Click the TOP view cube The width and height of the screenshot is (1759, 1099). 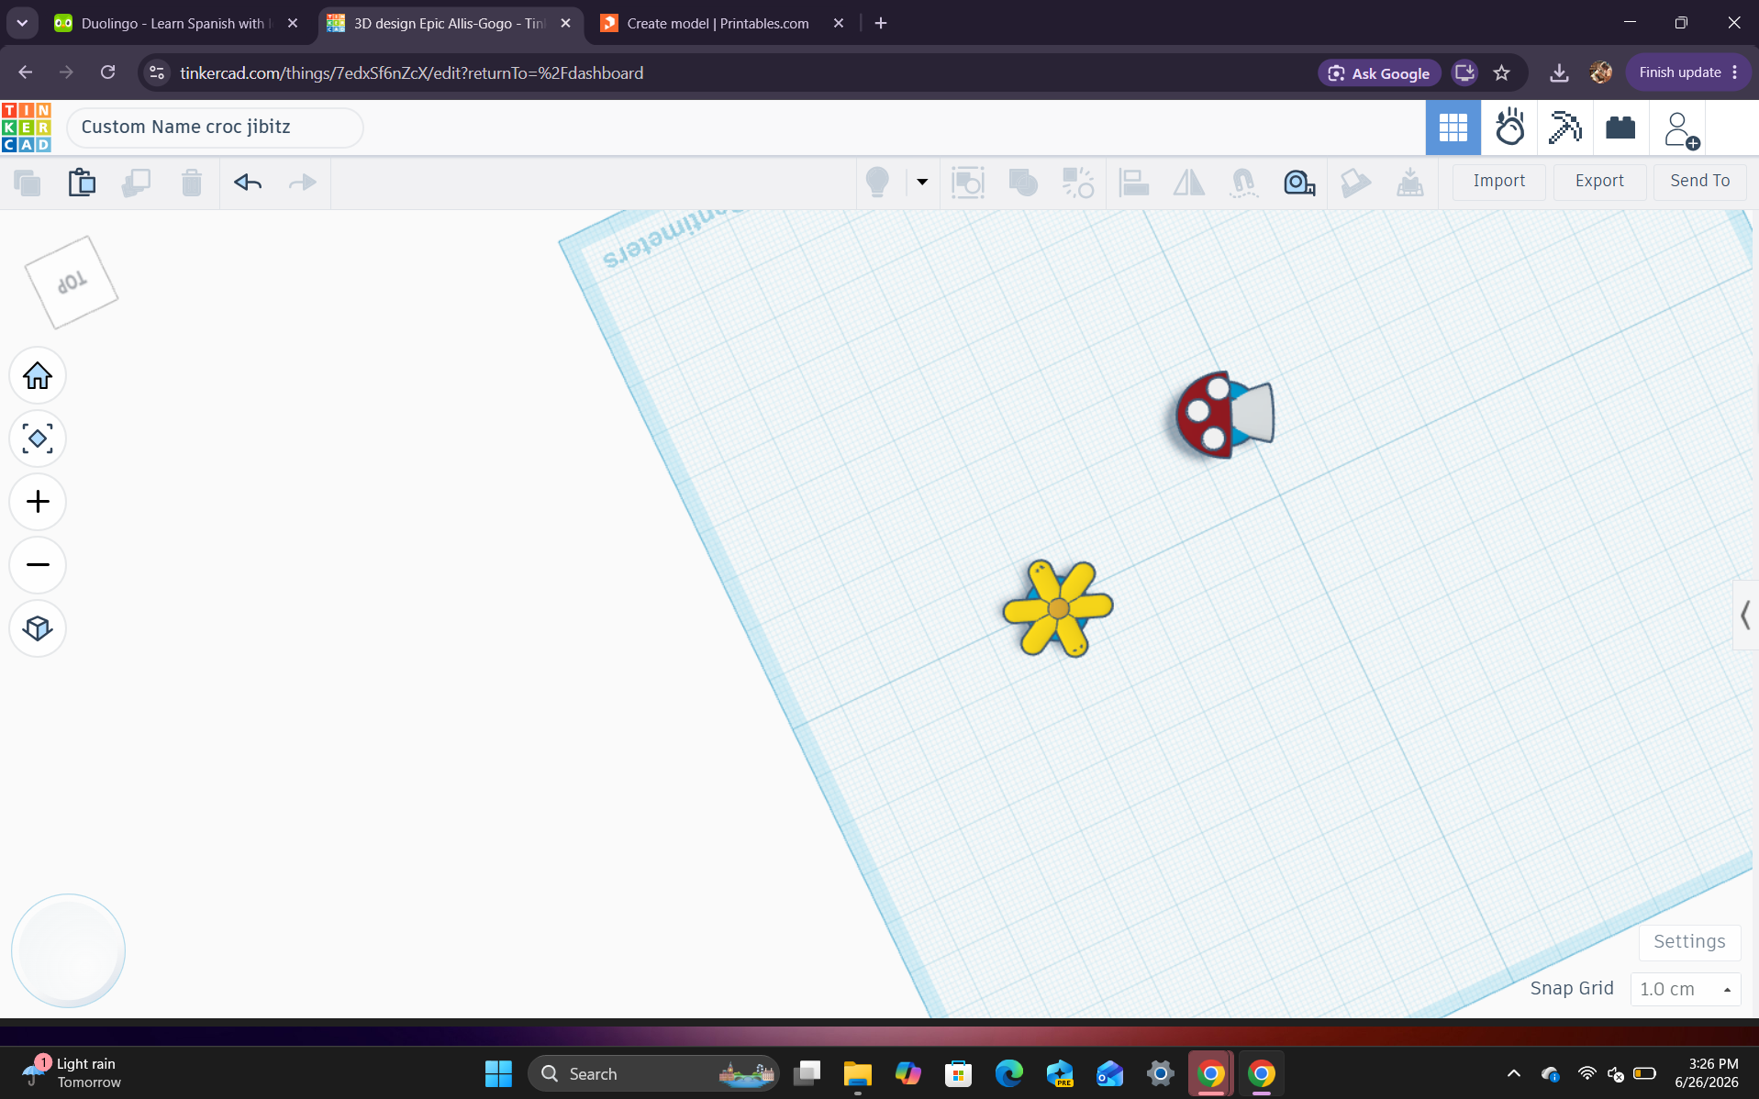coord(72,282)
